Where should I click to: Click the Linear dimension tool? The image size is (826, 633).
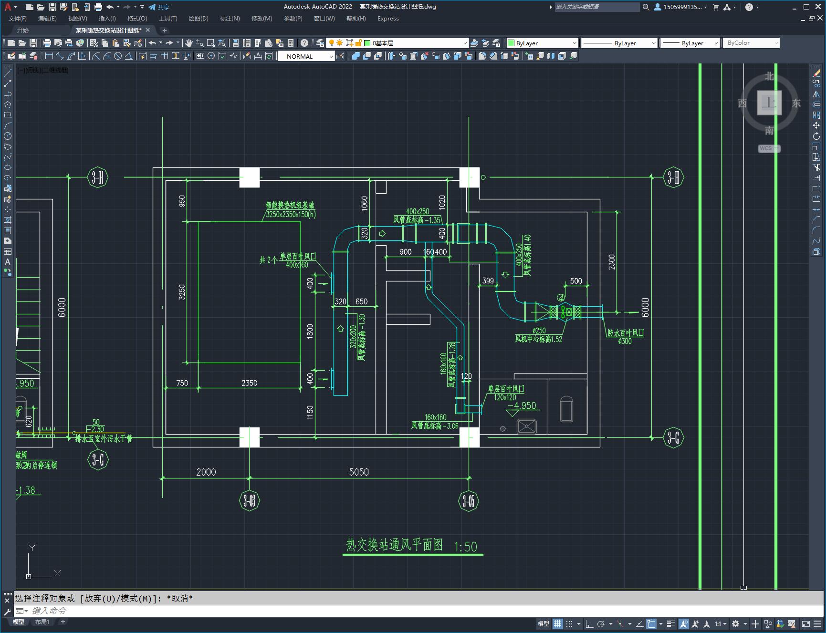49,56
